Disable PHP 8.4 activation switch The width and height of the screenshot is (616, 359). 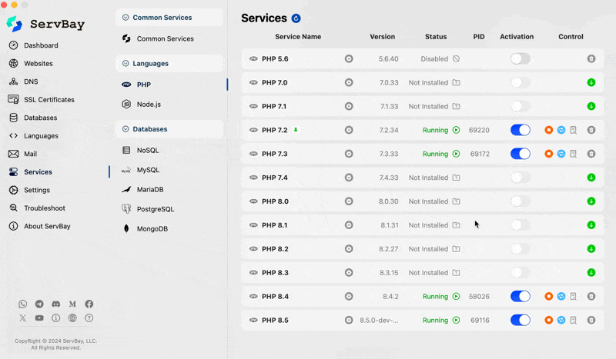521,297
